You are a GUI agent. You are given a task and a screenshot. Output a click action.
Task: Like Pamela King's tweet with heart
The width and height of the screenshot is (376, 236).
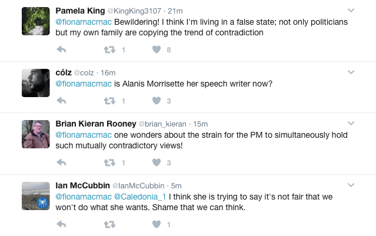(x=157, y=49)
